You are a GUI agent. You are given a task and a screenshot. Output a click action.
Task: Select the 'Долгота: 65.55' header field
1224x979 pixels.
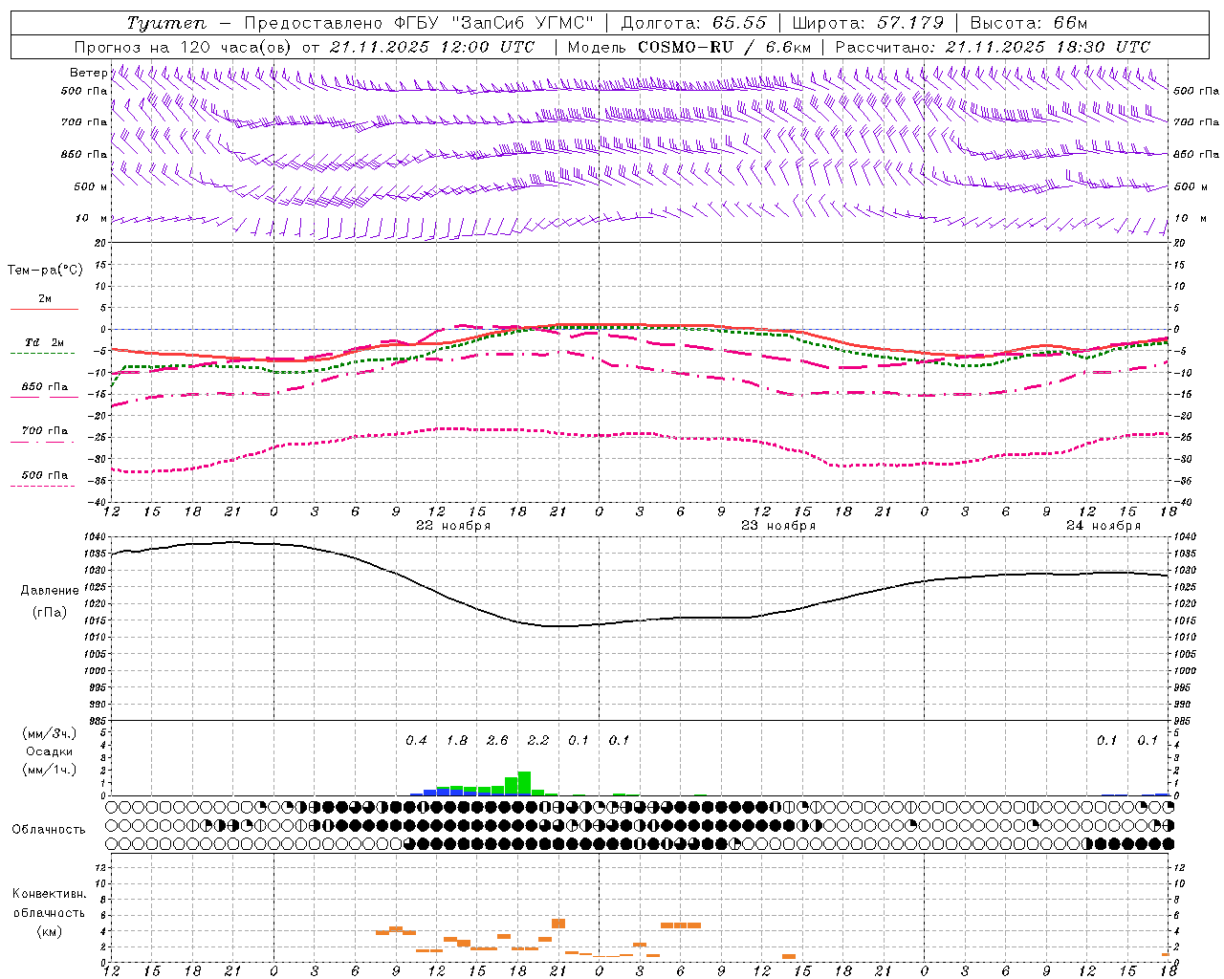tap(693, 23)
